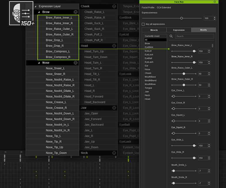Click the Nose group circled chevron icon
The image size is (226, 188).
pyautogui.click(x=76, y=63)
